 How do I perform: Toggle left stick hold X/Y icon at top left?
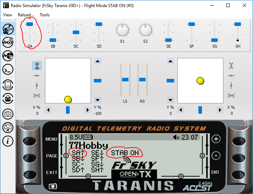[37, 65]
